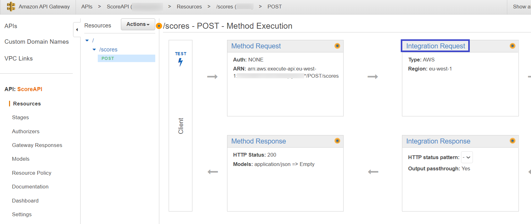Open the HTTP status pattern dropdown
Image resolution: width=531 pixels, height=224 pixels.
[x=467, y=157]
